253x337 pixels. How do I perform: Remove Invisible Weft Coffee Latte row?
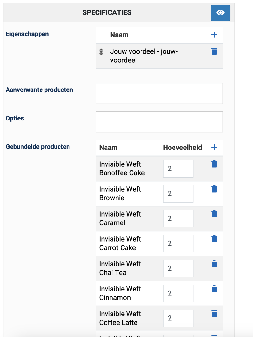214,314
